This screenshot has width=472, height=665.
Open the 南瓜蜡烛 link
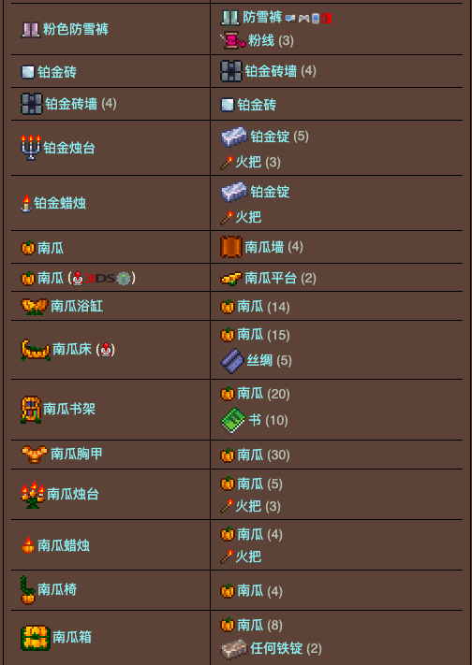[64, 545]
